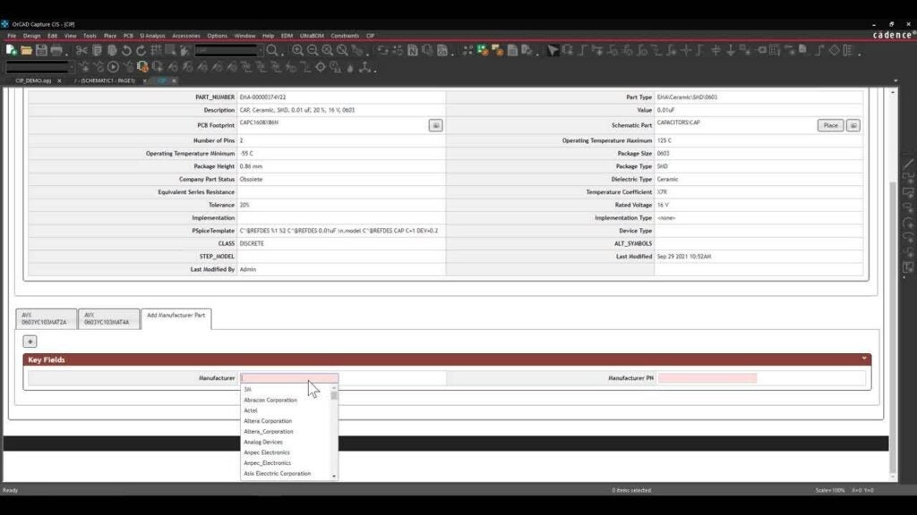The image size is (917, 515).
Task: Click the plus button above Key Fields
Action: (x=30, y=342)
